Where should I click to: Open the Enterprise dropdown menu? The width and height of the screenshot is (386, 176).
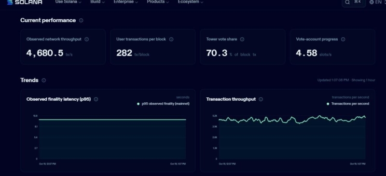pyautogui.click(x=125, y=2)
